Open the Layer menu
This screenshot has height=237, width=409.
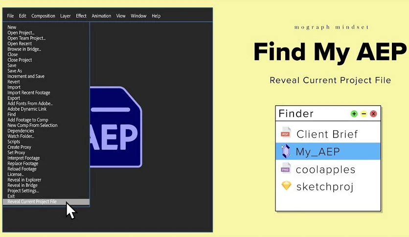(65, 16)
